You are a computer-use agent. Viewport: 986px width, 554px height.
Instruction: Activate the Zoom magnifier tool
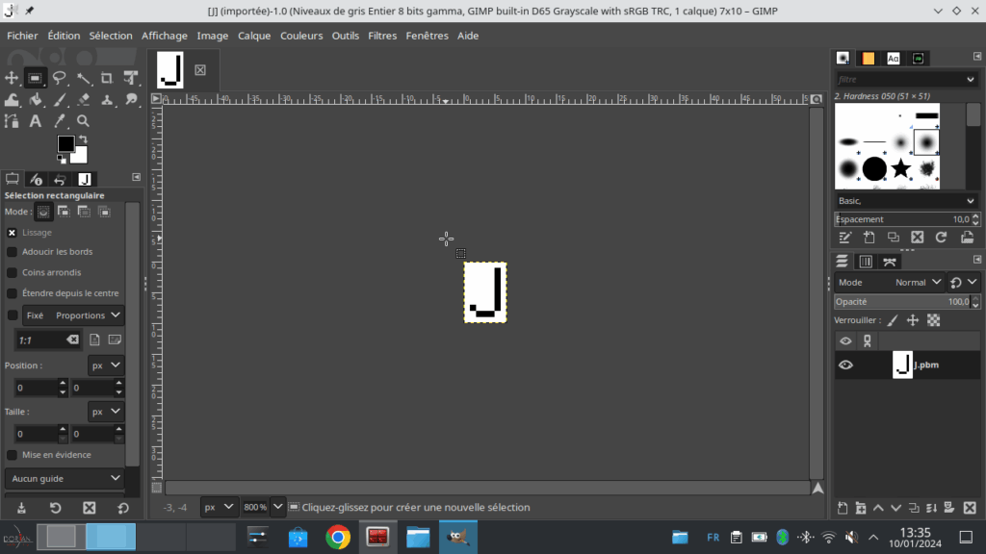[x=84, y=121]
